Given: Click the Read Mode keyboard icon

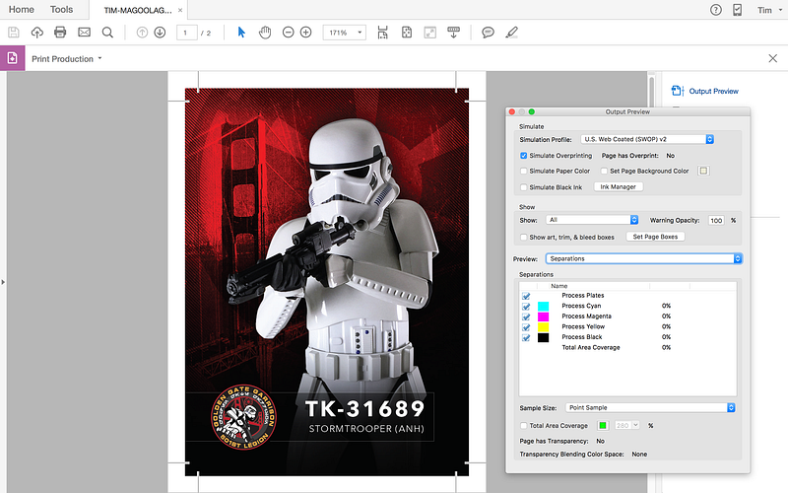Looking at the screenshot, I should click(453, 33).
